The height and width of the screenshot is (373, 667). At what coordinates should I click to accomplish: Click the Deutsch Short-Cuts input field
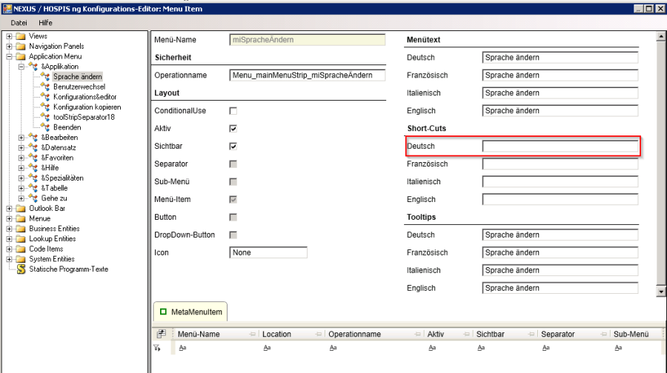pyautogui.click(x=560, y=147)
